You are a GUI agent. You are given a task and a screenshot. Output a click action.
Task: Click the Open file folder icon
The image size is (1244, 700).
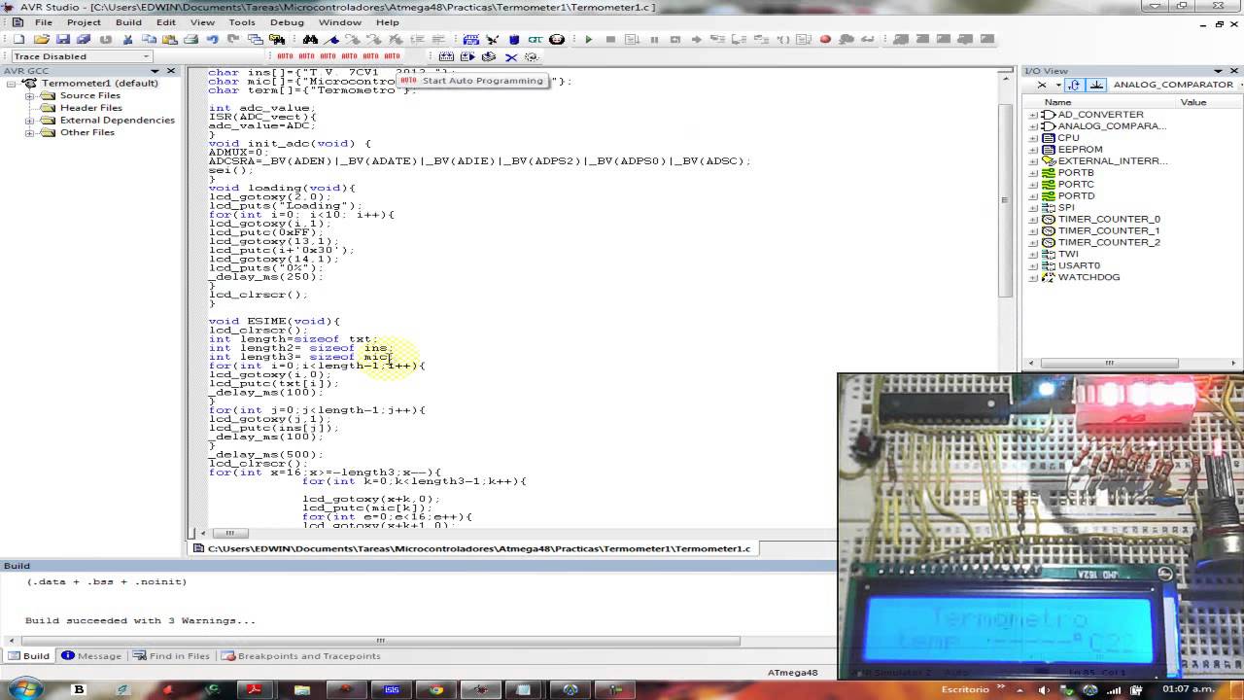coord(42,40)
